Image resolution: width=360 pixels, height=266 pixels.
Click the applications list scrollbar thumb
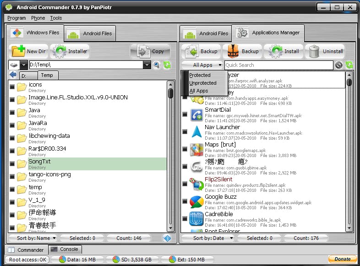pos(349,82)
